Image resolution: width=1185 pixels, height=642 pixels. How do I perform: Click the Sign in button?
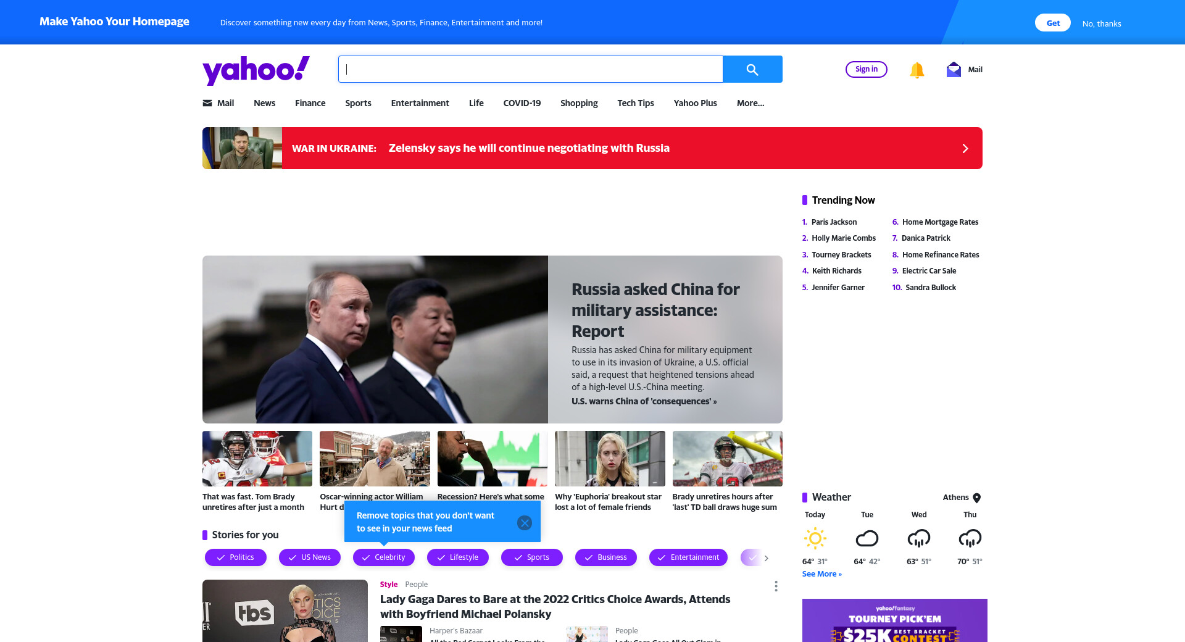point(867,69)
